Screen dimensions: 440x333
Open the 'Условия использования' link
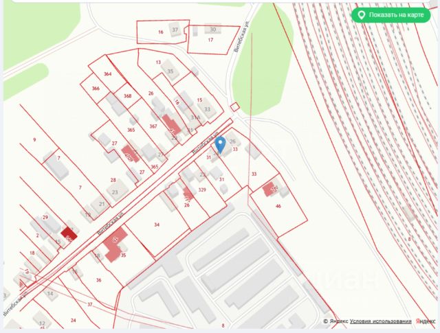[x=380, y=321]
